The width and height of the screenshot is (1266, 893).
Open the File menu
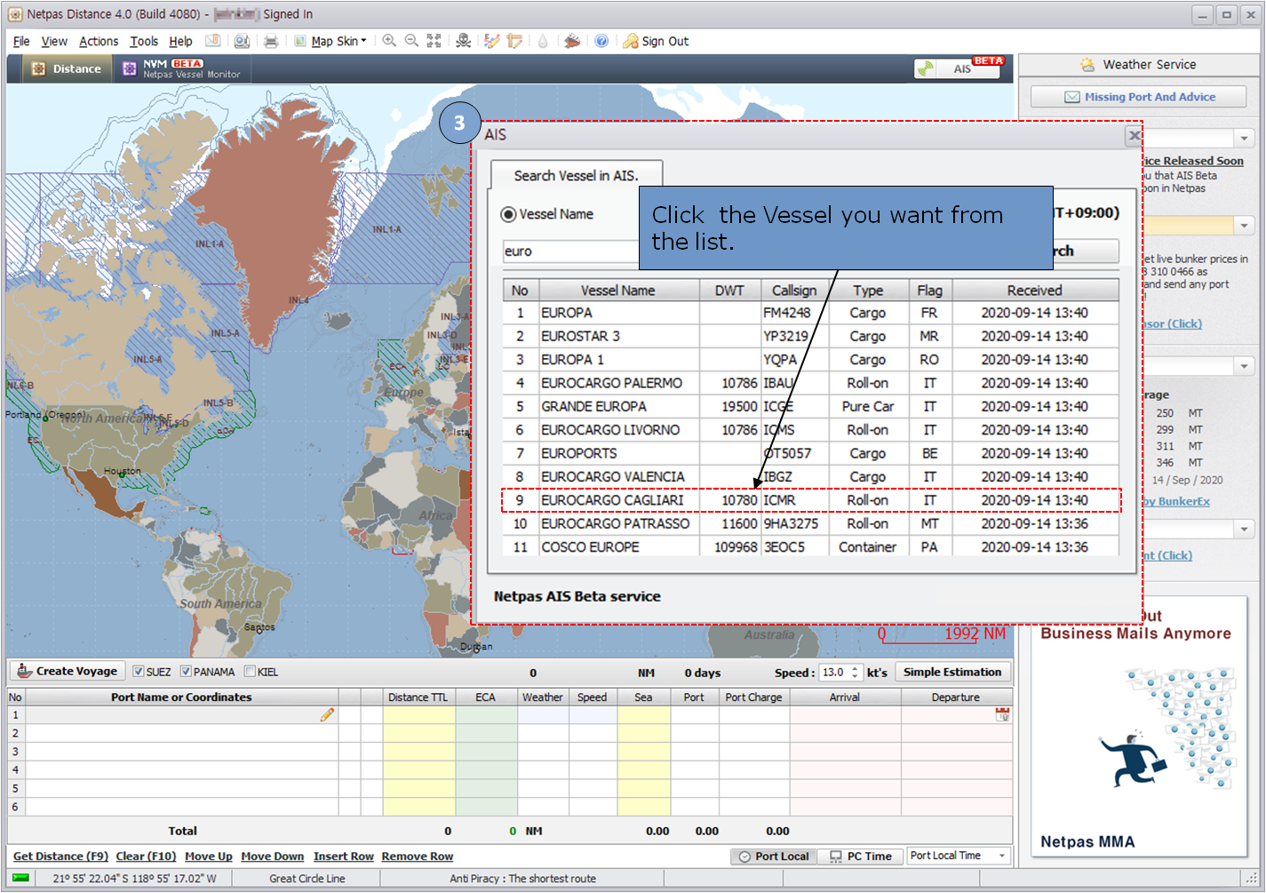tap(21, 41)
